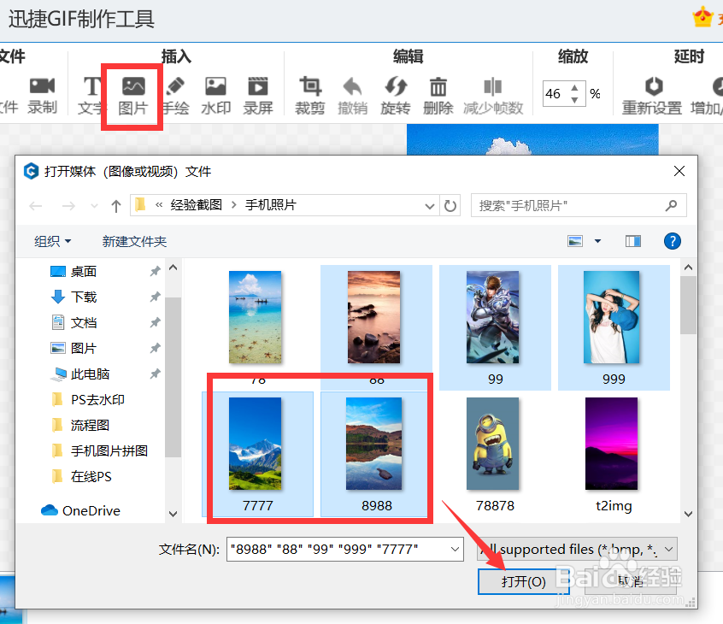Image resolution: width=723 pixels, height=624 pixels.
Task: Select 下载 in navigation pane
Action: coord(84,297)
